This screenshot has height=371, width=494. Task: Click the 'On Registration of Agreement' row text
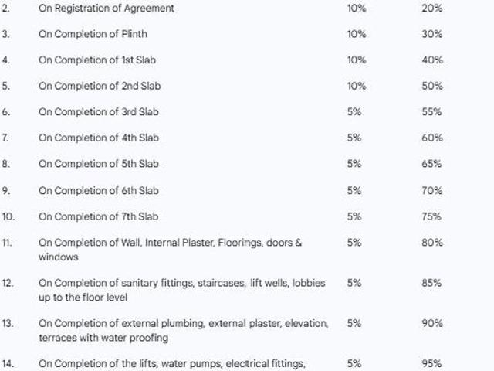[107, 9]
